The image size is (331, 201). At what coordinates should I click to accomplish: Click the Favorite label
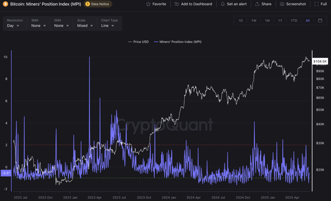pyautogui.click(x=159, y=4)
